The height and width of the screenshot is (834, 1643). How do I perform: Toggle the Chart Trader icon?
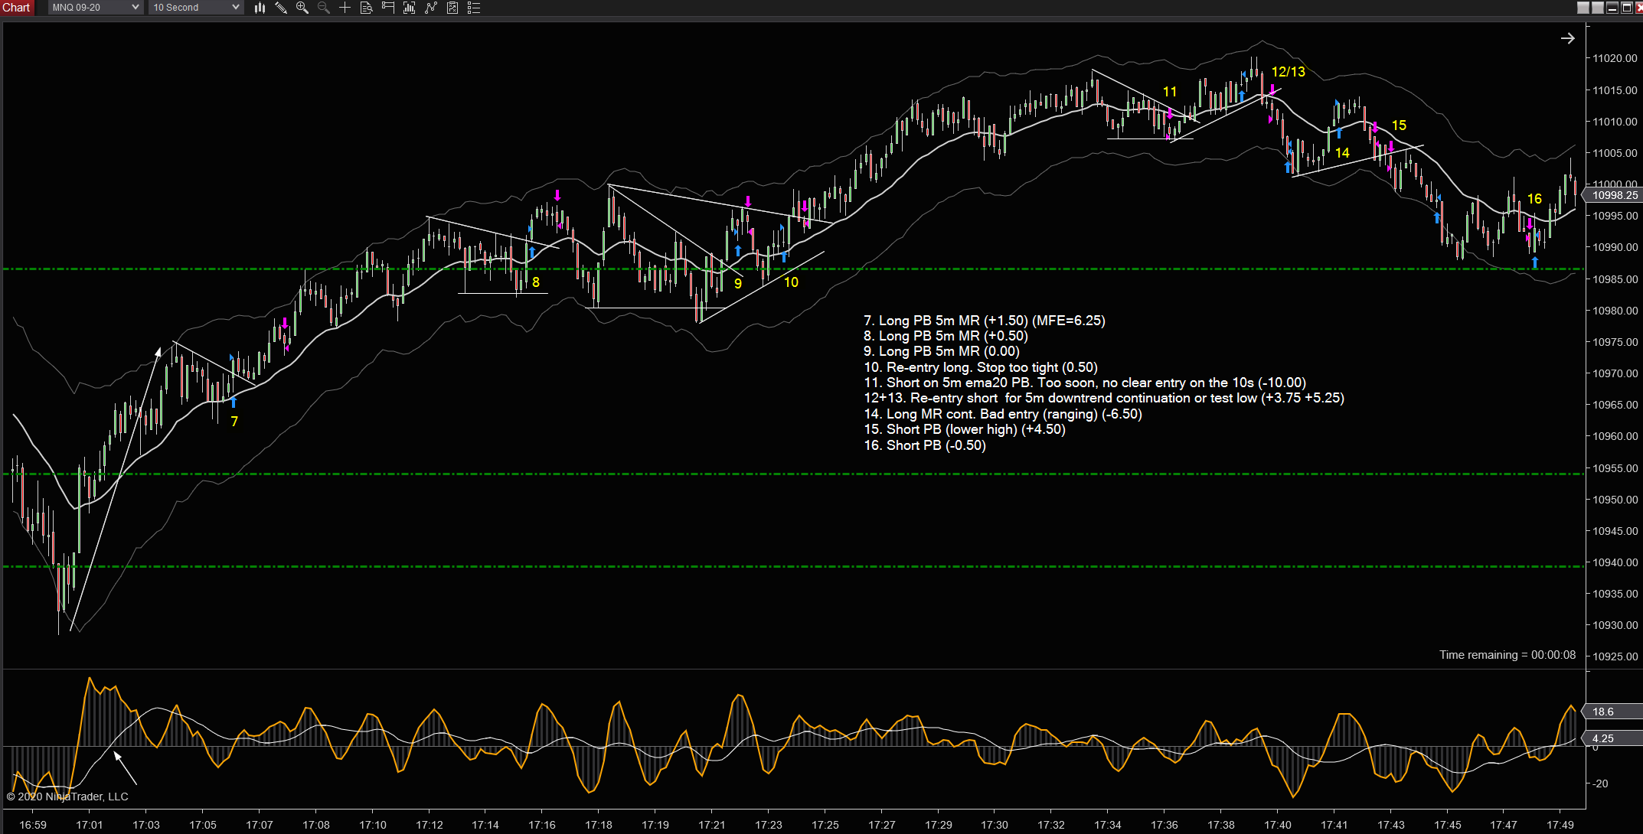(x=388, y=8)
